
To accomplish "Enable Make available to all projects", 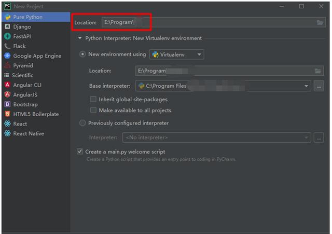I will click(93, 110).
